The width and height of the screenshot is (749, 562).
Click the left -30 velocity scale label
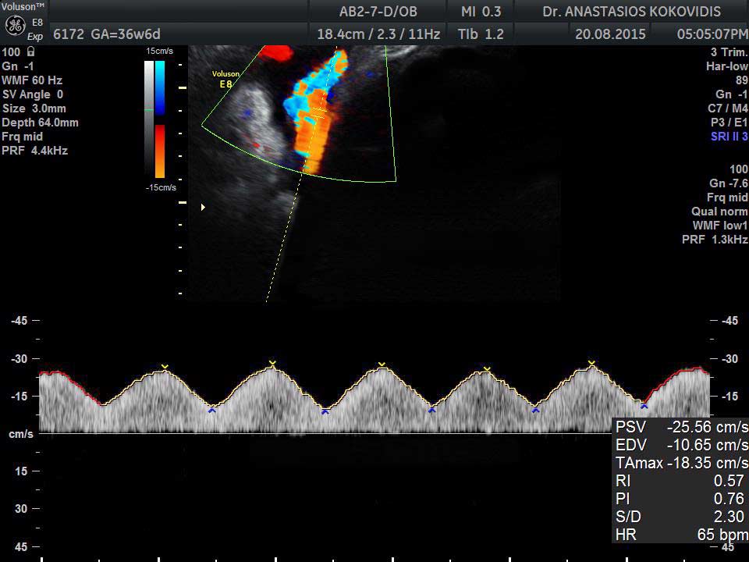tap(20, 358)
